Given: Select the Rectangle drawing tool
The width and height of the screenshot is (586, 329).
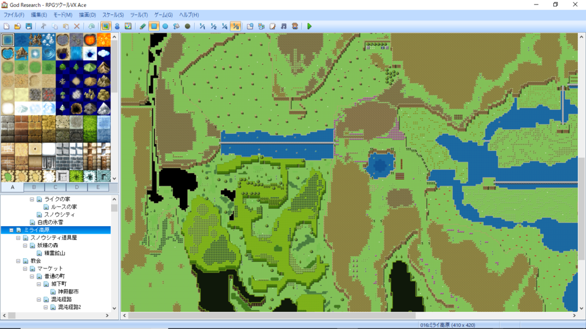Looking at the screenshot, I should pos(154,26).
